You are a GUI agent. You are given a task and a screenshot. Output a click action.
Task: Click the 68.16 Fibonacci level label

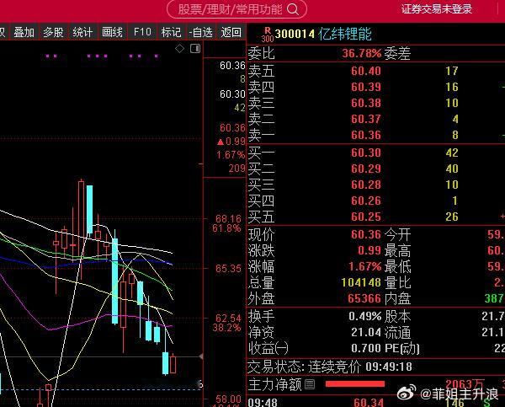[x=228, y=219]
